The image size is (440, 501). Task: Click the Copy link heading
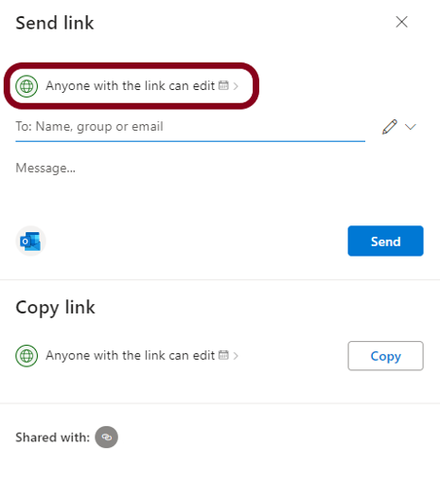pos(55,308)
